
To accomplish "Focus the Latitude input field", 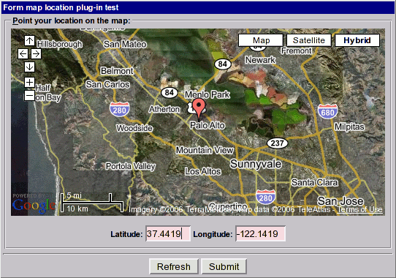I will pyautogui.click(x=168, y=233).
